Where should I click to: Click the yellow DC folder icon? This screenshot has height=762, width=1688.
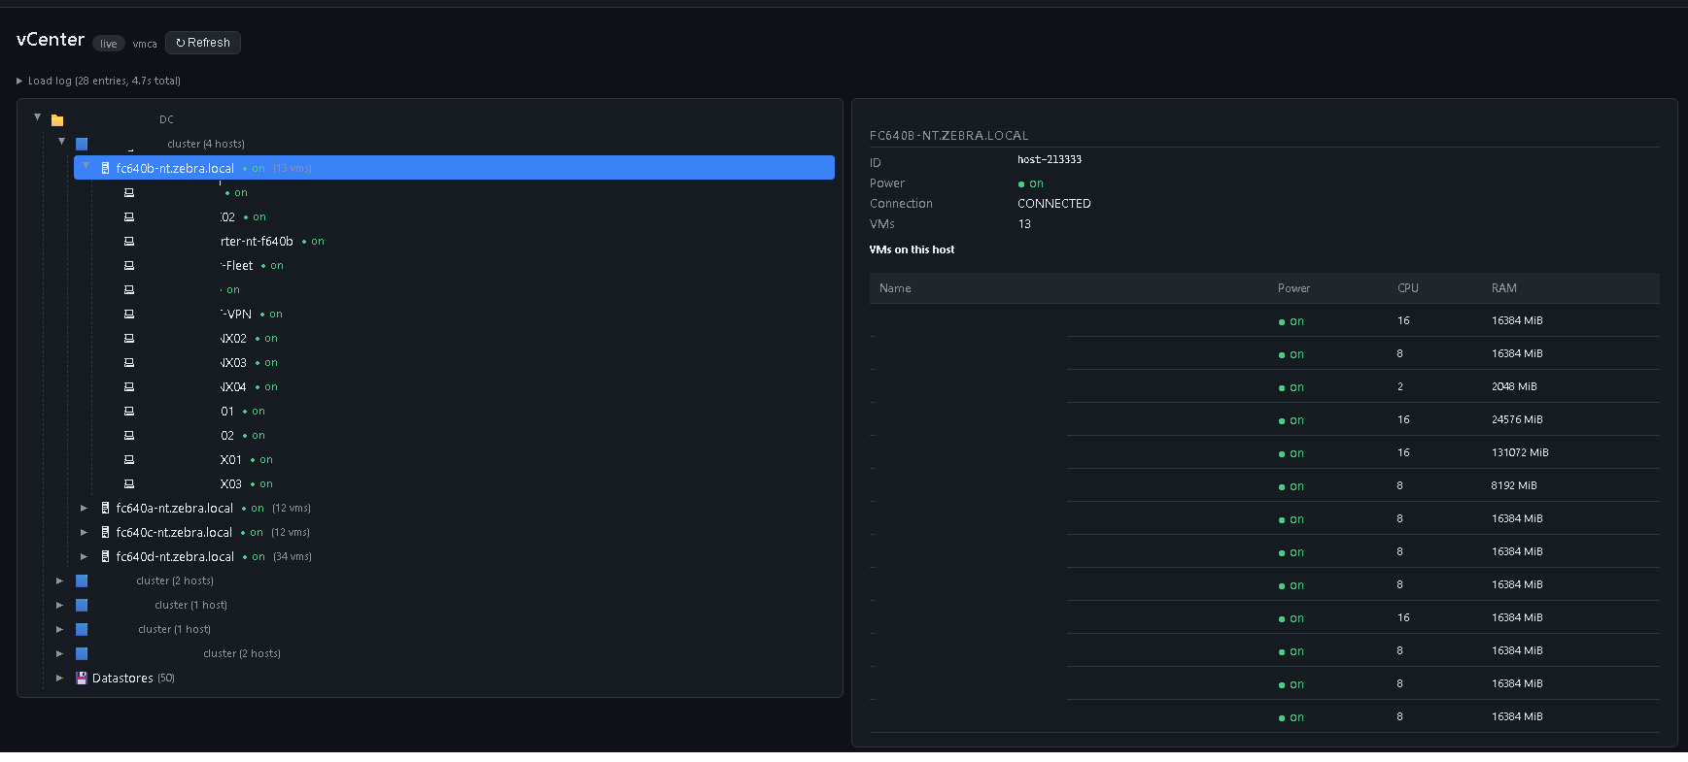[57, 120]
